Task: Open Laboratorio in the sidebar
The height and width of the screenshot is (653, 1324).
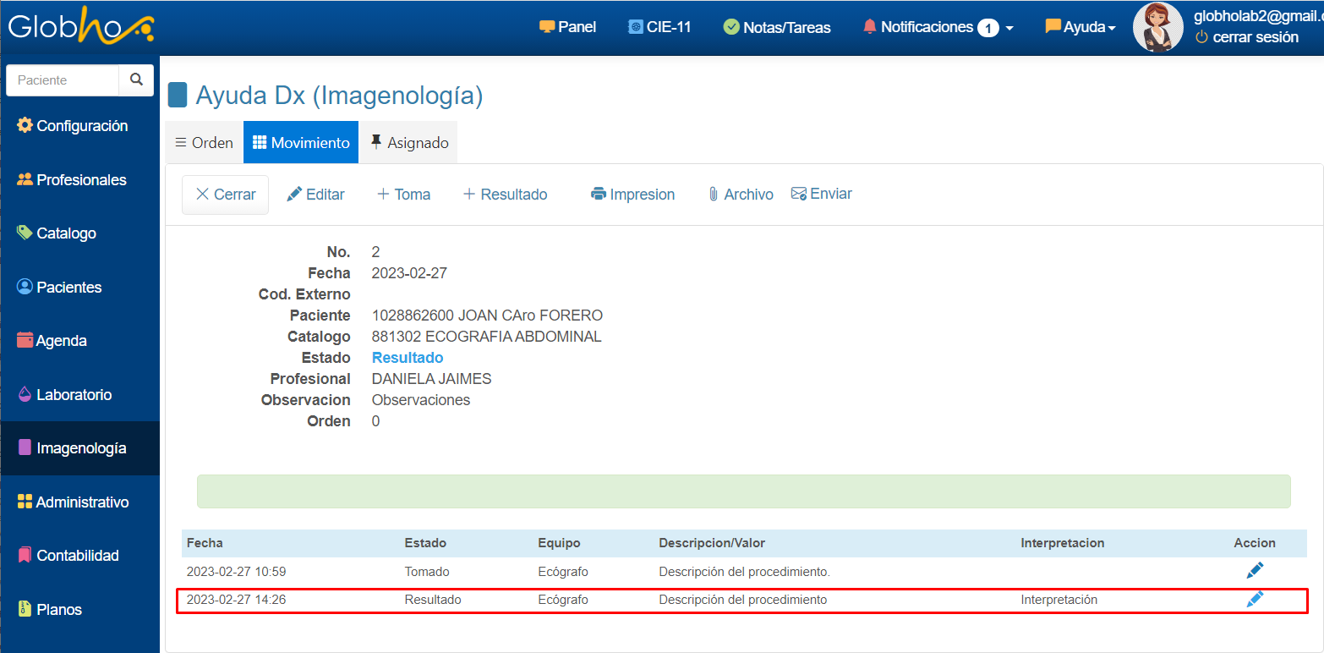Action: (74, 395)
